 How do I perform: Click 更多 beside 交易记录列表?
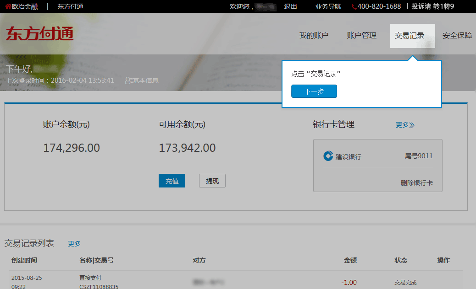tap(74, 244)
